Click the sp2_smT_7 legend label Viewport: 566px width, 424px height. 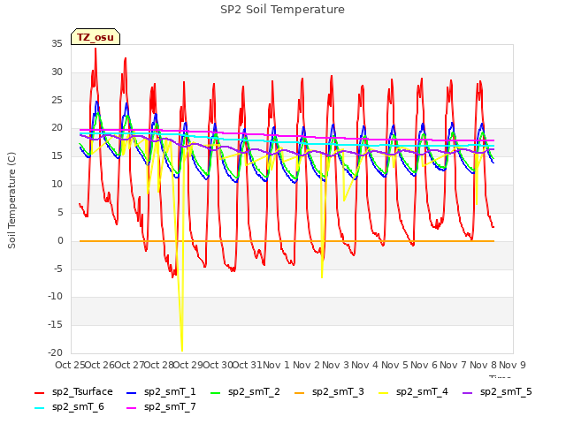click(x=170, y=406)
